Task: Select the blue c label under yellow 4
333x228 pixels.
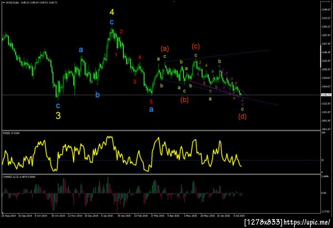Action: click(112, 22)
